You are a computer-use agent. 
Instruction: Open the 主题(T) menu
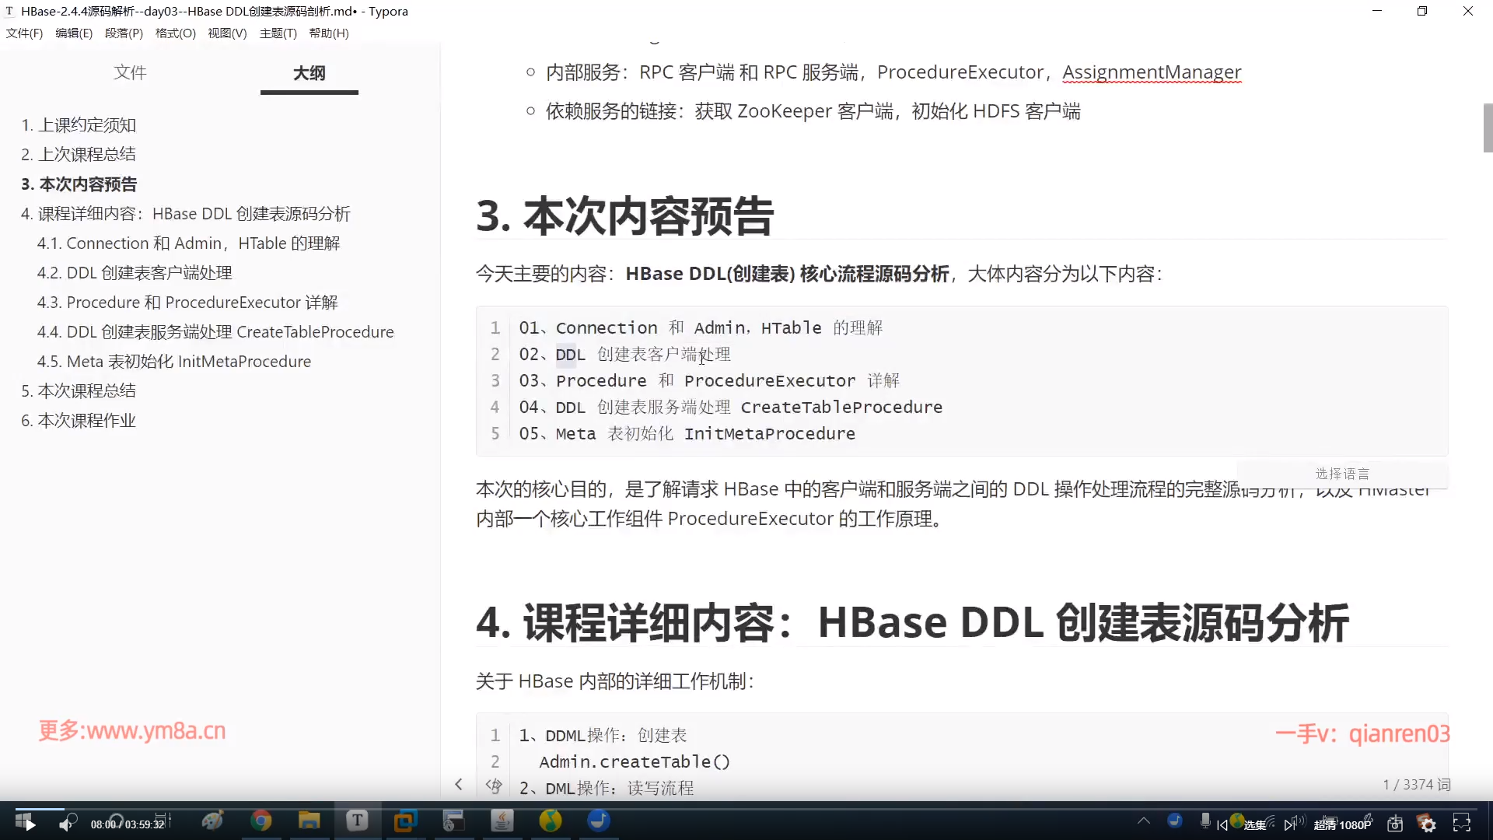pos(278,33)
